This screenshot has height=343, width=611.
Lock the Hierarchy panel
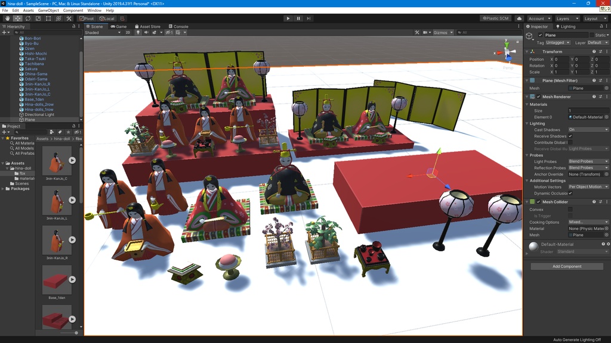pos(73,26)
